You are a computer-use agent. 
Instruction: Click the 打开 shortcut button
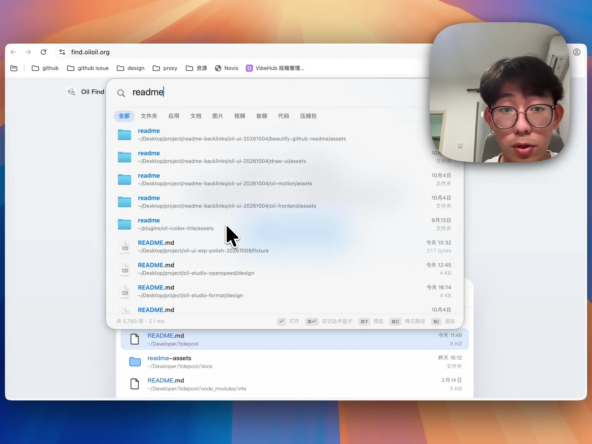[288, 321]
